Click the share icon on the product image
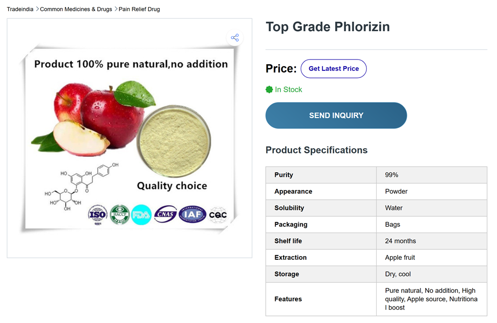Image resolution: width=497 pixels, height=323 pixels. click(x=235, y=37)
